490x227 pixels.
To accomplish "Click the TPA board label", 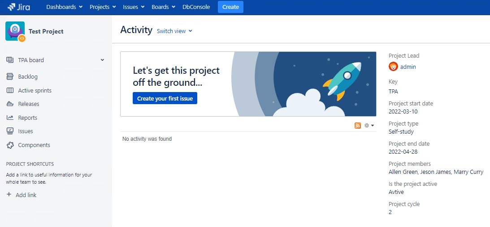I will (31, 60).
